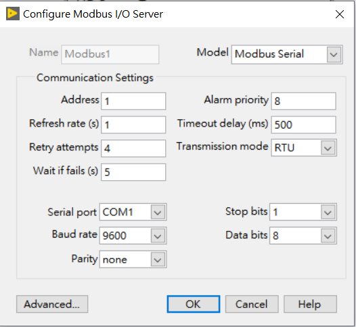Open the Data bits dropdown
The width and height of the screenshot is (356, 327).
click(x=303, y=236)
